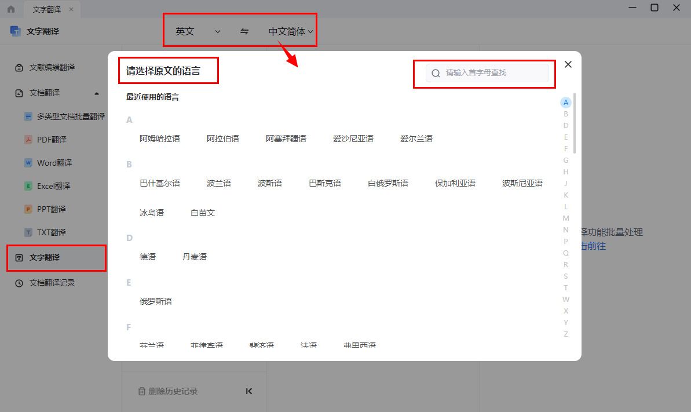Swap source and target languages
691x412 pixels.
pyautogui.click(x=244, y=31)
